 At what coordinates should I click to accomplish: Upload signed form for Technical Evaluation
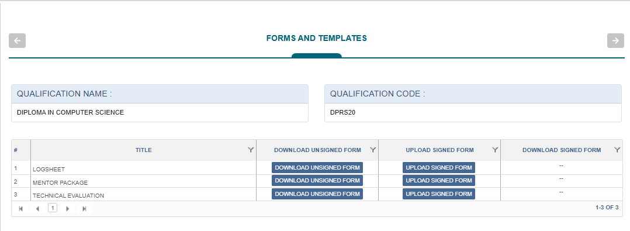[439, 194]
